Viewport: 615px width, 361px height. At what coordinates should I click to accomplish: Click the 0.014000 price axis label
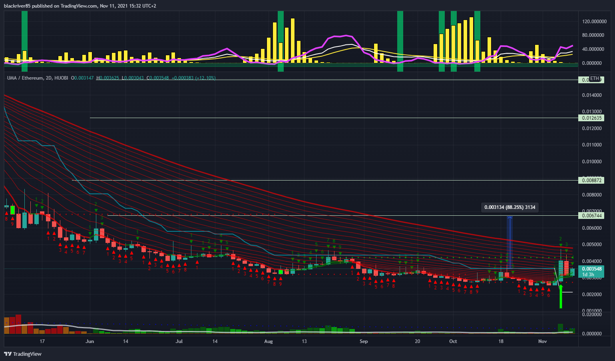[592, 95]
